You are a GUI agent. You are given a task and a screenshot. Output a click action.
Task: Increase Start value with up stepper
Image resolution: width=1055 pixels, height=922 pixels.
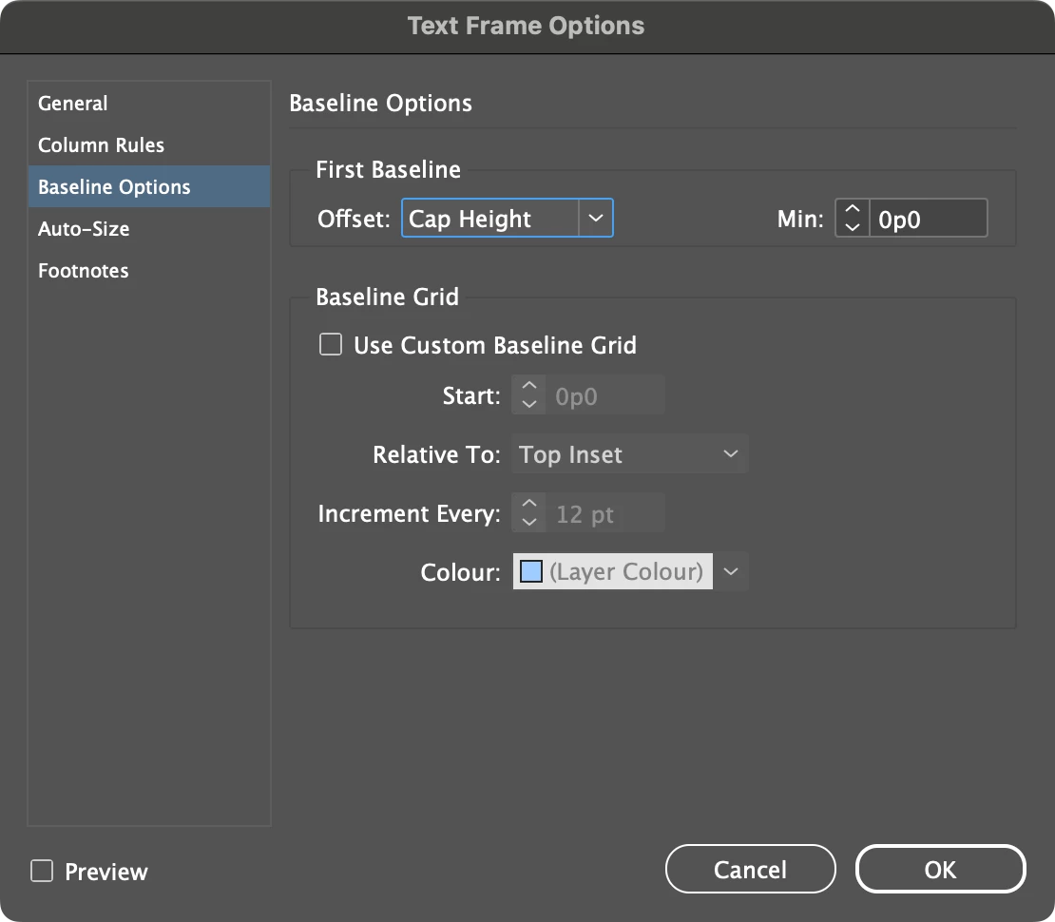[x=529, y=388]
